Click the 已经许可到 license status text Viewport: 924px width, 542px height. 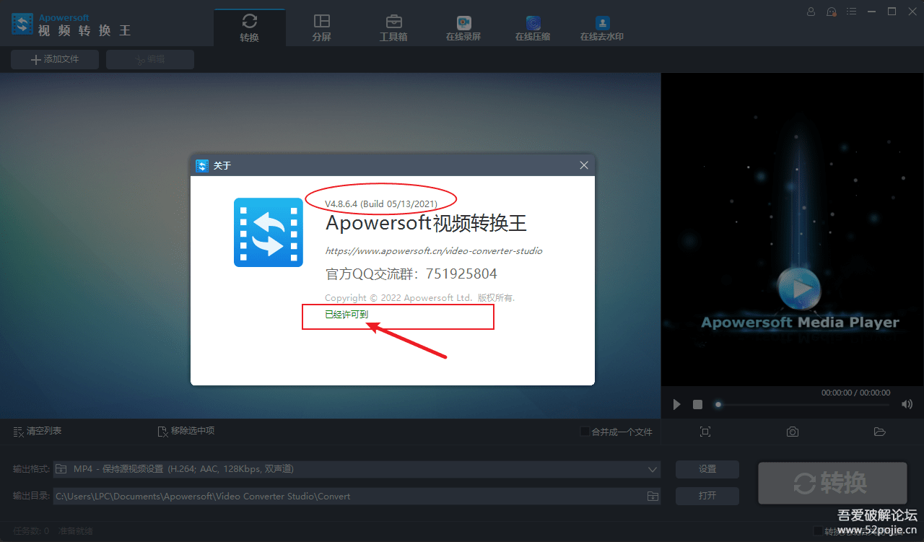pos(346,314)
